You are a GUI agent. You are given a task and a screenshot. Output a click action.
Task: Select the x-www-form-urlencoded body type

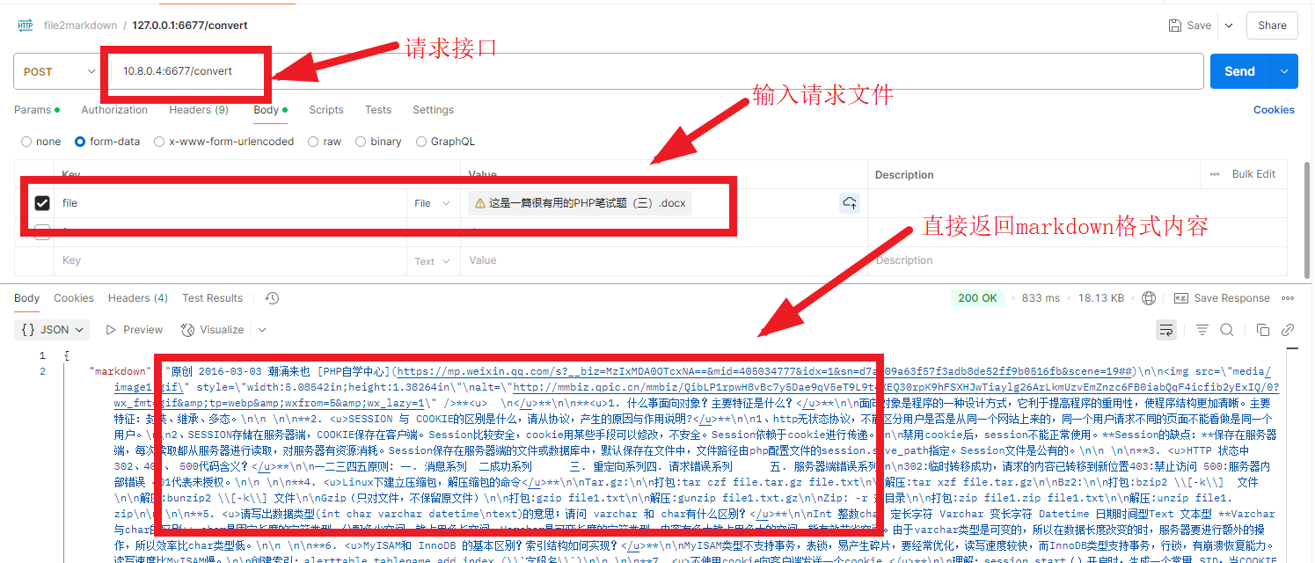pos(159,142)
